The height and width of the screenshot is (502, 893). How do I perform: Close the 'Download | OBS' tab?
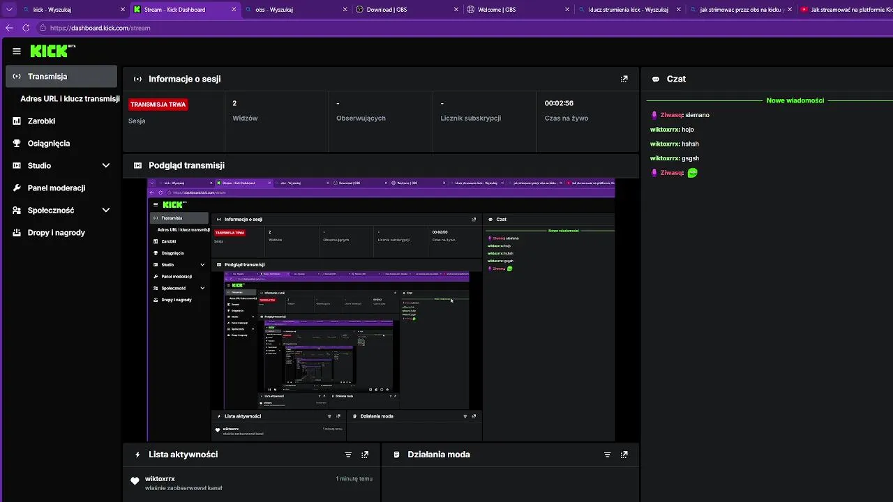456,10
